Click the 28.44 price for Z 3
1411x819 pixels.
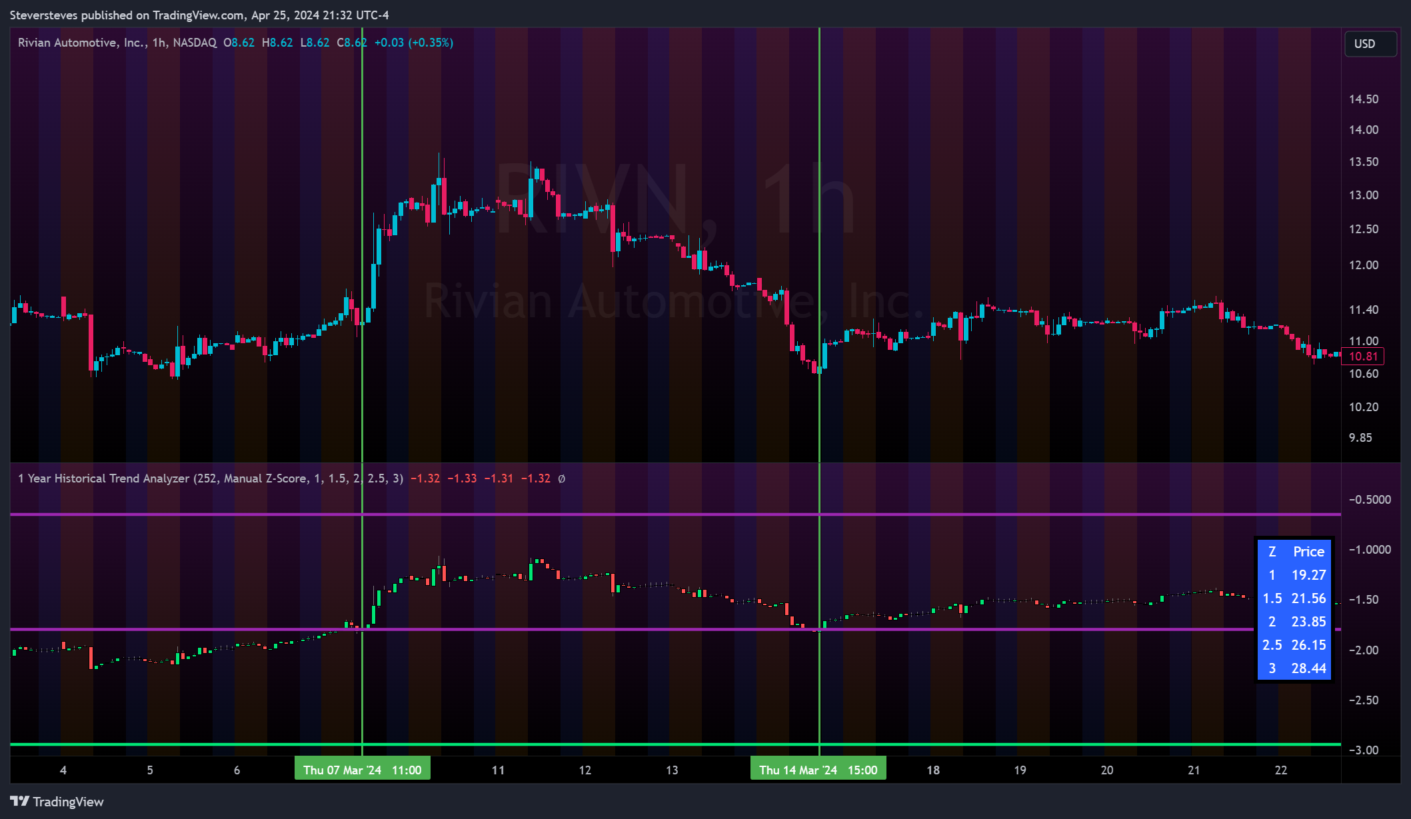1308,668
